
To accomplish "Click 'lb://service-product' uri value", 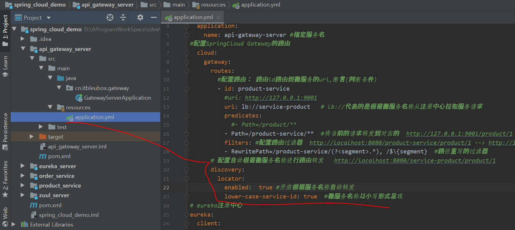I will coord(276,107).
